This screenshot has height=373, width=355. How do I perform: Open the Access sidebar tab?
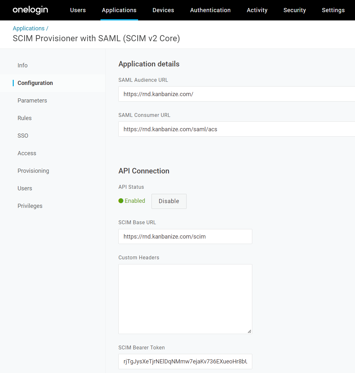[27, 153]
